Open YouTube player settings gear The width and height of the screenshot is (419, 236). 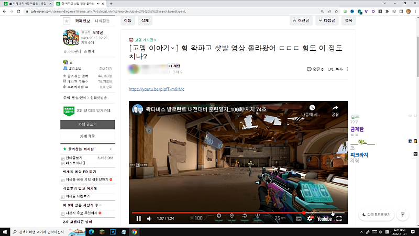310,219
